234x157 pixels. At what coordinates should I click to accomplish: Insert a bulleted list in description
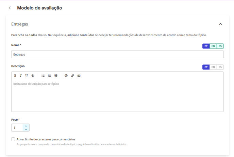point(43,76)
